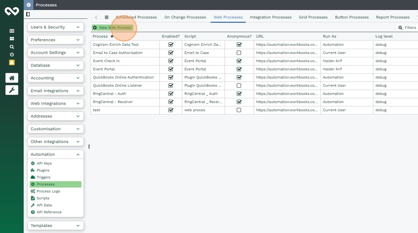Image resolution: width=418 pixels, height=233 pixels.
Task: Check Anonymous for Email to Case Authorisation
Action: 239,53
